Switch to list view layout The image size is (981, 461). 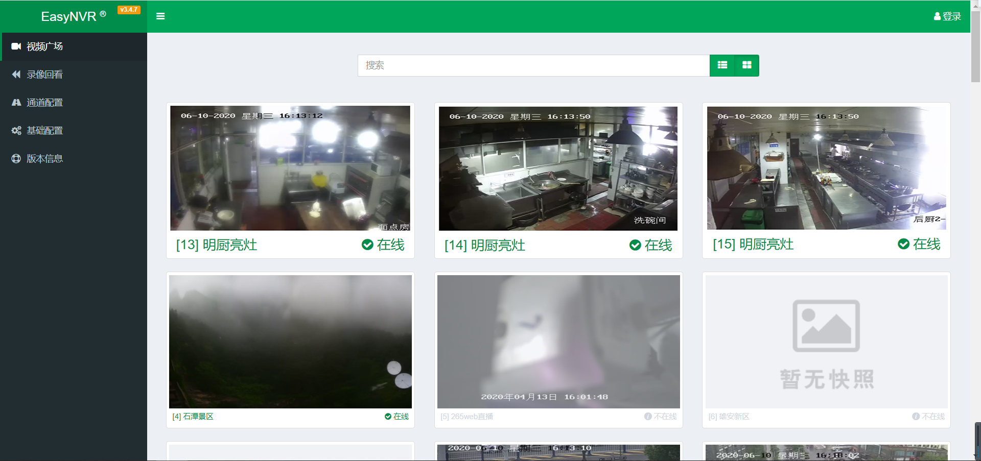[x=722, y=65]
